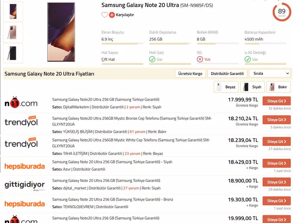Select first thumbnail of phone front view

[x=13, y=12]
